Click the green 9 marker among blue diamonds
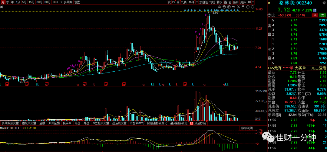 pyautogui.click(x=208, y=10)
